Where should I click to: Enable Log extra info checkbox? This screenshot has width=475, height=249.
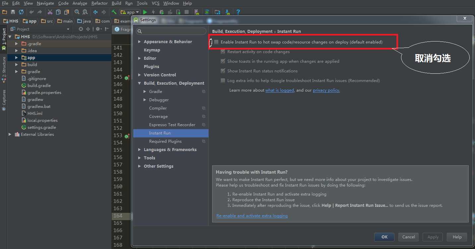(x=223, y=81)
